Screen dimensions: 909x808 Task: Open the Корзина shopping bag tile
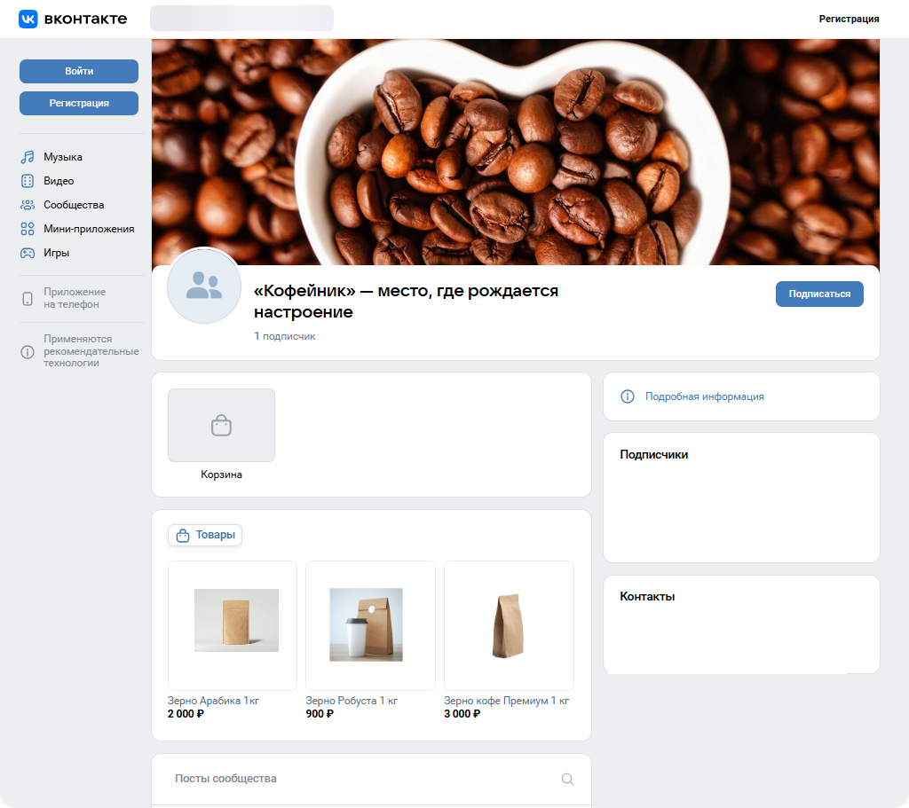[x=221, y=425]
